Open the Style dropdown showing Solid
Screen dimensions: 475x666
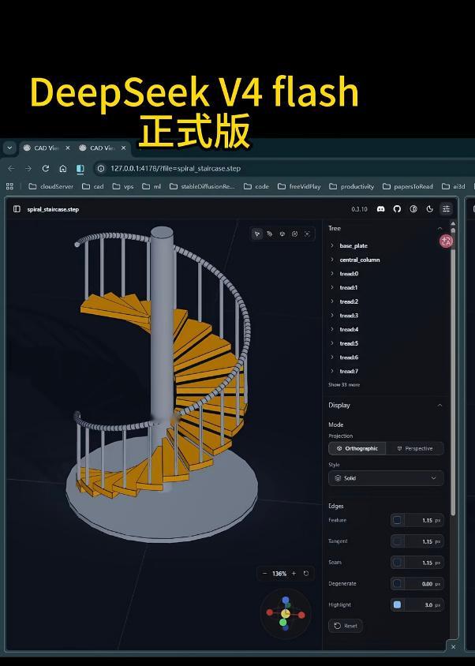[386, 478]
